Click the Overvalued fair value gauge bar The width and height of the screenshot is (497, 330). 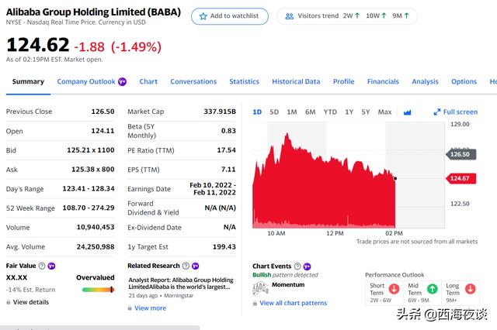coord(98,290)
